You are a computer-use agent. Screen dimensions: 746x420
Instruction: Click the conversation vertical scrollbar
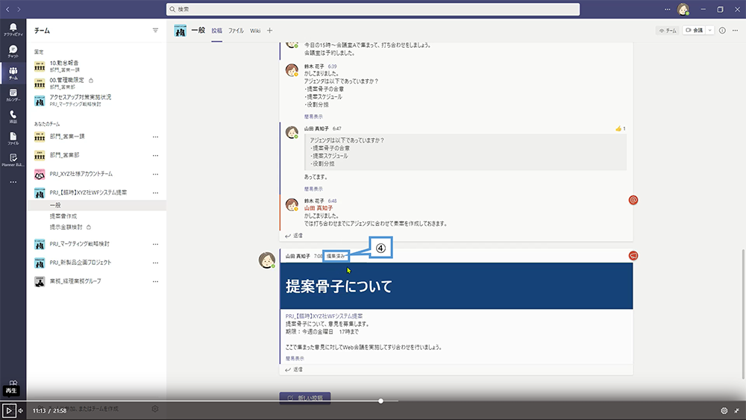pos(743,314)
